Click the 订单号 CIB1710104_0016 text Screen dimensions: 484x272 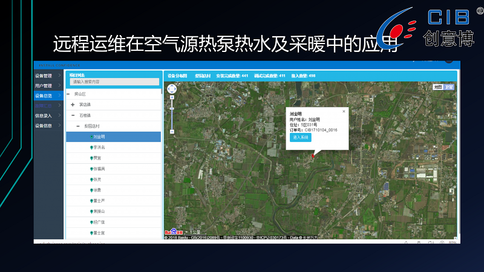click(x=313, y=130)
